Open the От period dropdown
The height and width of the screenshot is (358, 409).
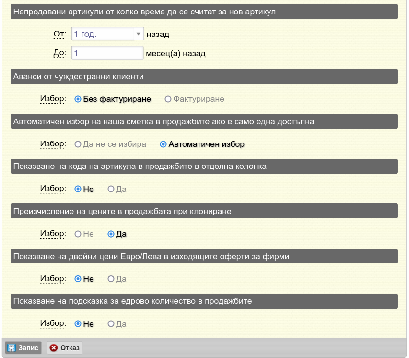tap(107, 34)
